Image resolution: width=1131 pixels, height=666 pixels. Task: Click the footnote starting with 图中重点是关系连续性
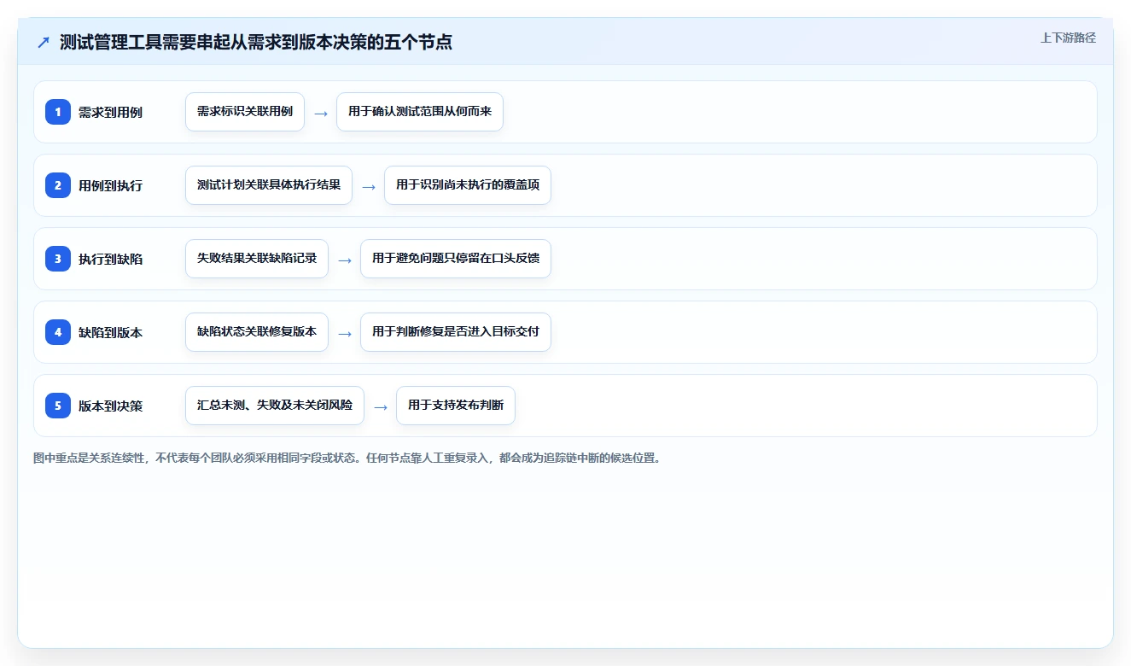[347, 458]
